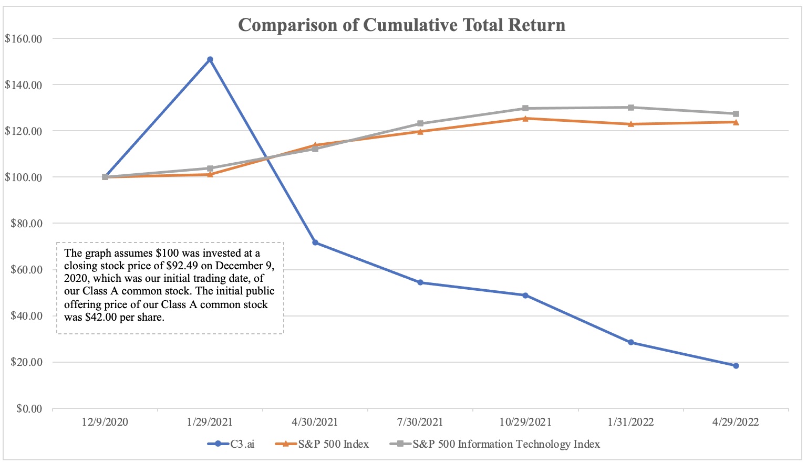Click the gray square marker at 1/31/2022
The height and width of the screenshot is (464, 807).
(x=630, y=108)
